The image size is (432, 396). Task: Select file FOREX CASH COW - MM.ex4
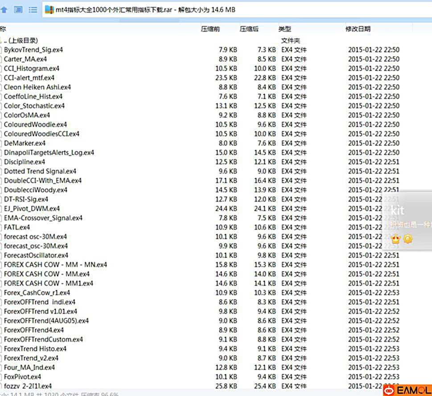click(x=46, y=274)
